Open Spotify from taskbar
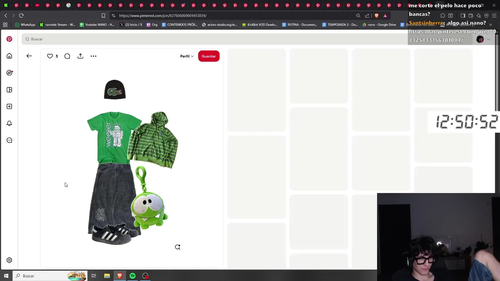The height and width of the screenshot is (281, 500). (132, 276)
